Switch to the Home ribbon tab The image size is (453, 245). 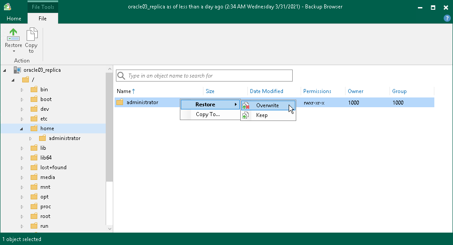pos(14,19)
